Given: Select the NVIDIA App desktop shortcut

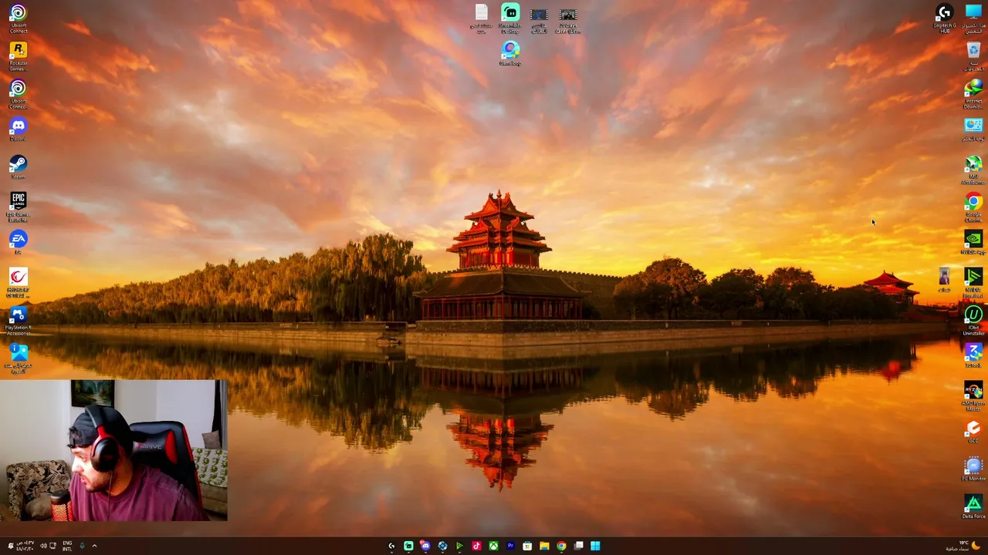Looking at the screenshot, I should [x=973, y=243].
